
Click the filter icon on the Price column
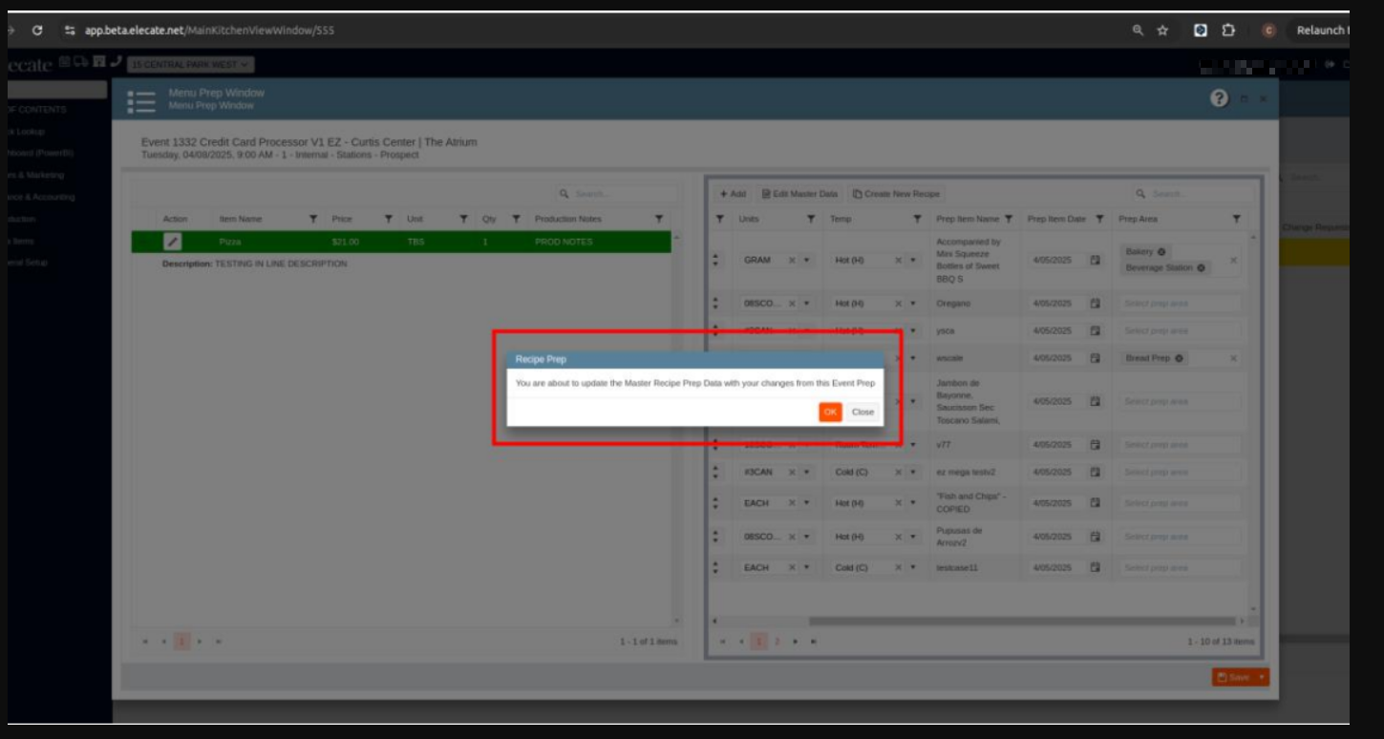pyautogui.click(x=389, y=220)
